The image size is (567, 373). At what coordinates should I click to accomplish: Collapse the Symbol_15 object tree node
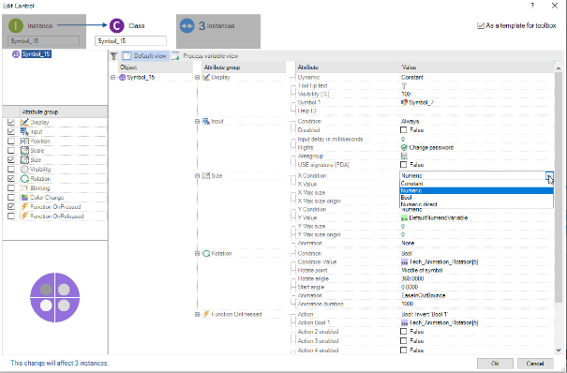pos(112,78)
